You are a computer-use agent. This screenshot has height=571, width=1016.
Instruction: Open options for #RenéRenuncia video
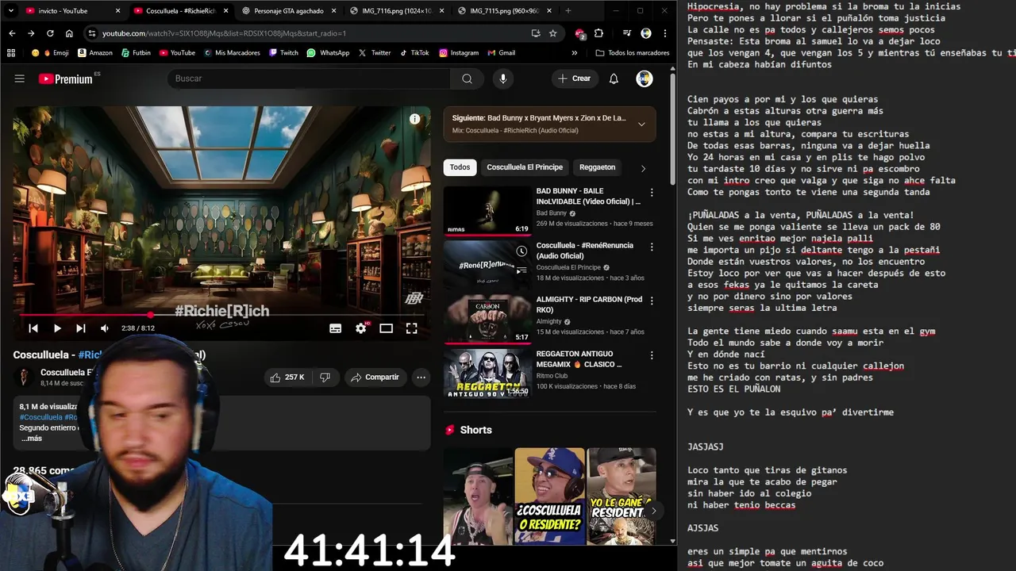tap(652, 247)
